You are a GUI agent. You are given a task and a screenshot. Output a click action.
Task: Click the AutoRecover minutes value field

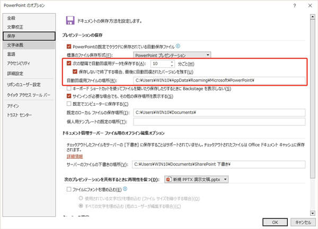pyautogui.click(x=161, y=63)
